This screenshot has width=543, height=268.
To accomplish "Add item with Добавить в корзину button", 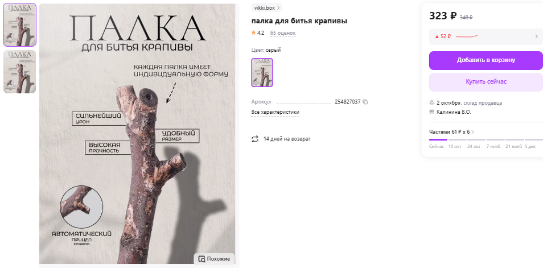I will tap(486, 60).
